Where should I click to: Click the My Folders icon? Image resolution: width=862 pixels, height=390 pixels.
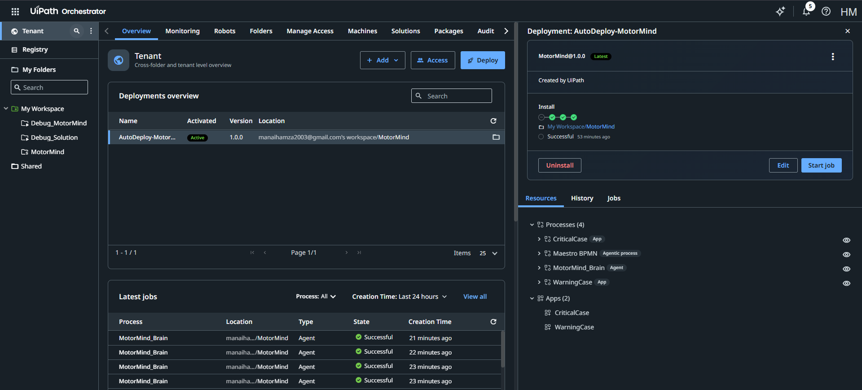pyautogui.click(x=15, y=70)
